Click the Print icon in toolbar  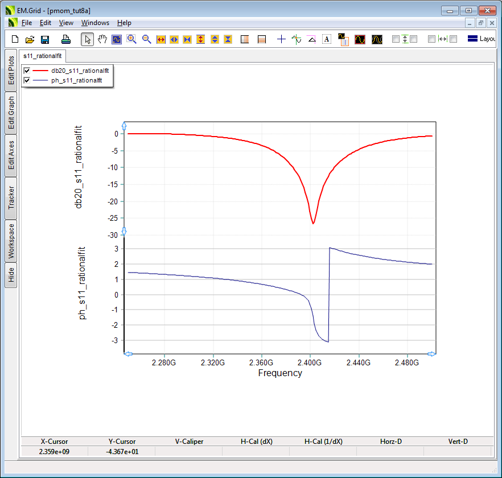(66, 39)
